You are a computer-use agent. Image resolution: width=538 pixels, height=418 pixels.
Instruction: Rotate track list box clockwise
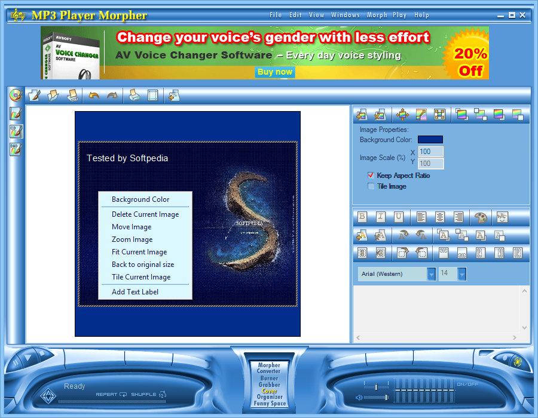coord(402,253)
